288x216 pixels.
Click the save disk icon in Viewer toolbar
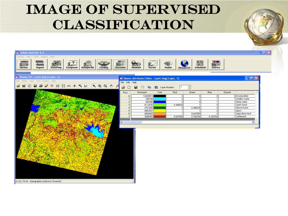click(x=35, y=86)
